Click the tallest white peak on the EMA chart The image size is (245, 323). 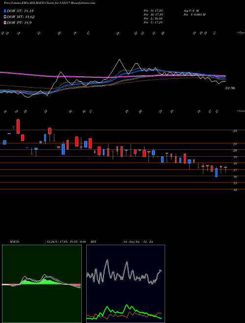point(119,60)
